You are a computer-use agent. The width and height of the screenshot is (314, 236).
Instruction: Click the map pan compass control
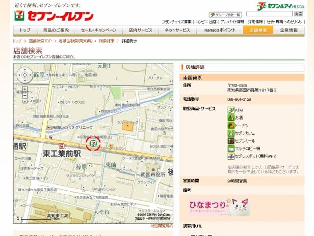tap(25, 75)
